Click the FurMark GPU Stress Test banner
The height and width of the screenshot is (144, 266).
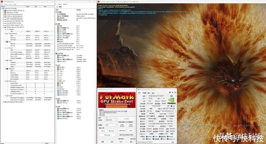117,100
